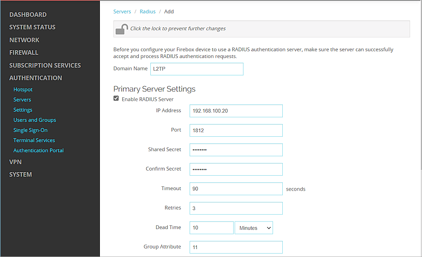This screenshot has width=422, height=257.
Task: Expand the Network menu
Action: click(24, 40)
